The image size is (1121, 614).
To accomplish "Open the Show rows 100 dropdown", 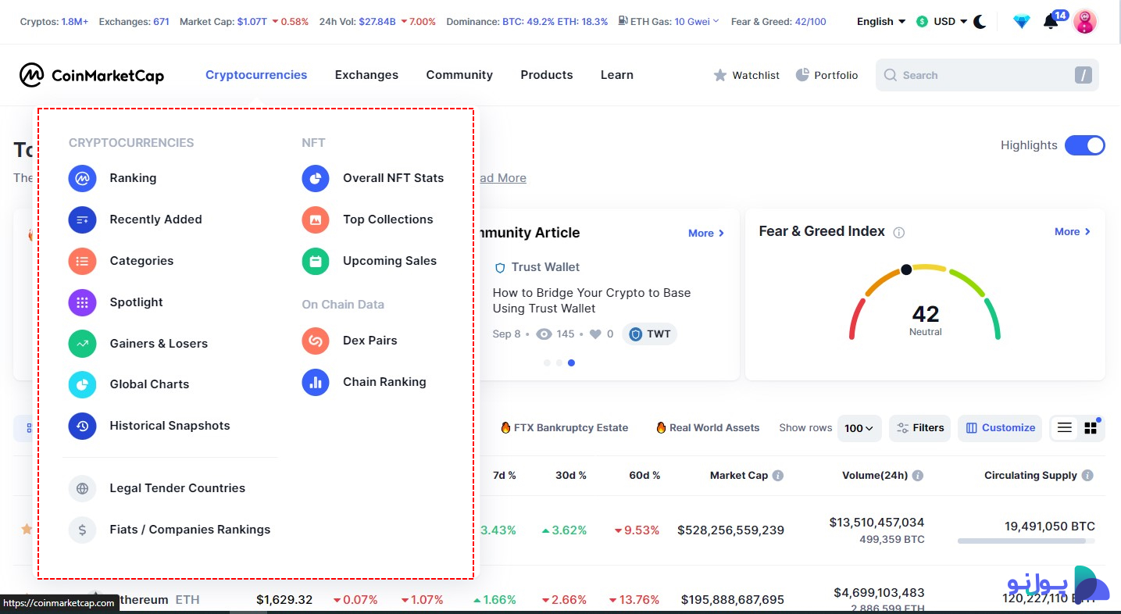I will tap(859, 428).
